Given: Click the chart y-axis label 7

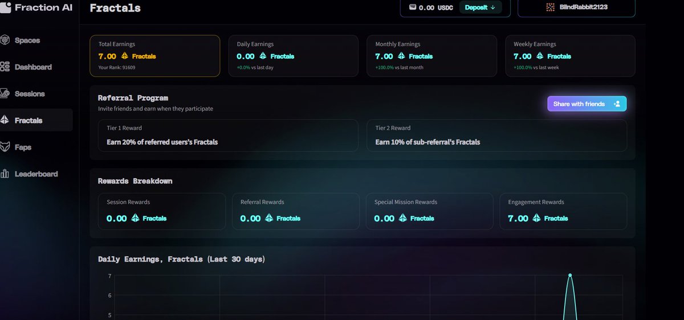Looking at the screenshot, I should point(109,276).
